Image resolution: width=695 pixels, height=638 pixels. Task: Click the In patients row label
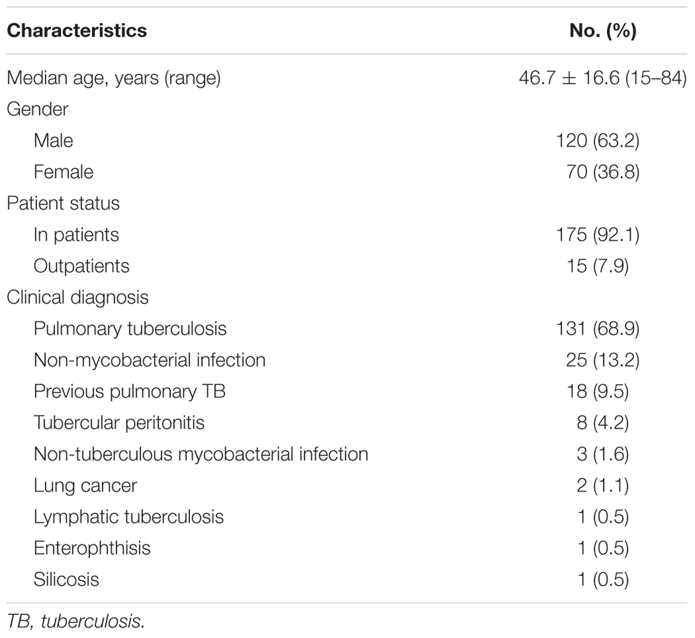76,235
